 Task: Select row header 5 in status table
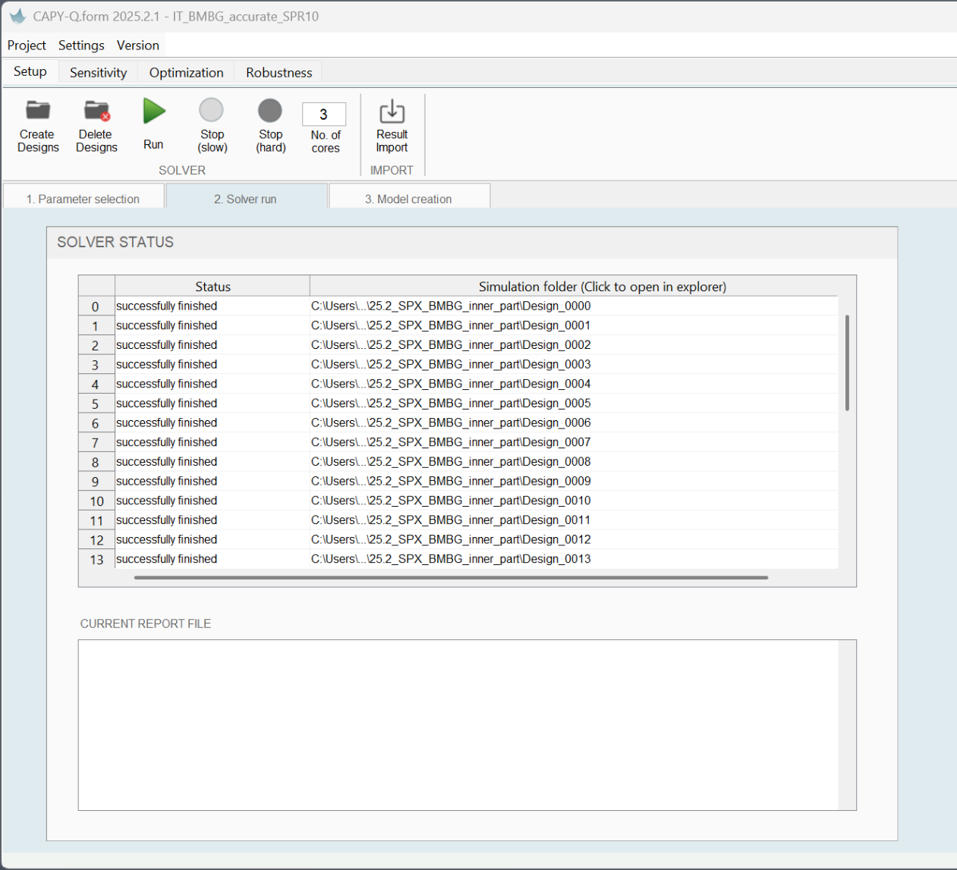click(x=96, y=404)
